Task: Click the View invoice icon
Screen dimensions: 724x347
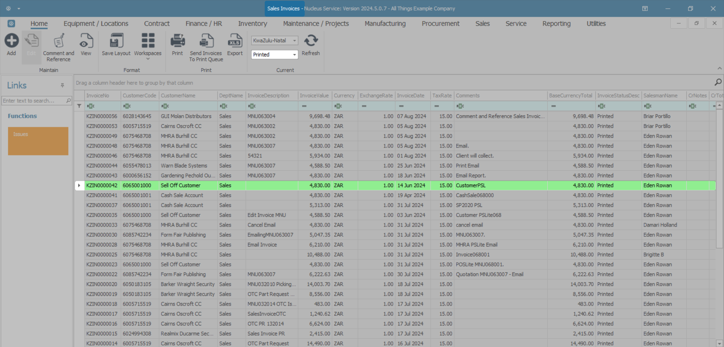Action: tap(86, 41)
